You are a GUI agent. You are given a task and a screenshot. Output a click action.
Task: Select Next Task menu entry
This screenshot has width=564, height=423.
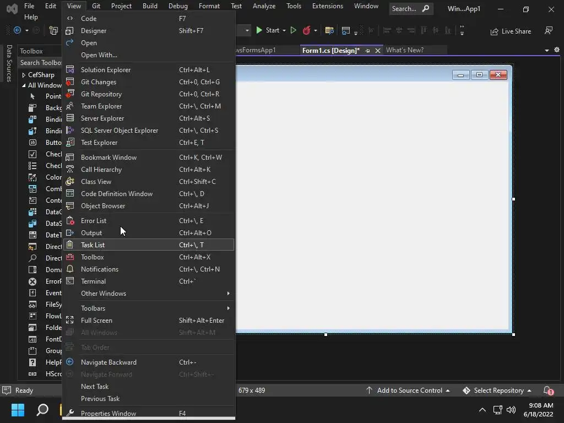(149, 386)
